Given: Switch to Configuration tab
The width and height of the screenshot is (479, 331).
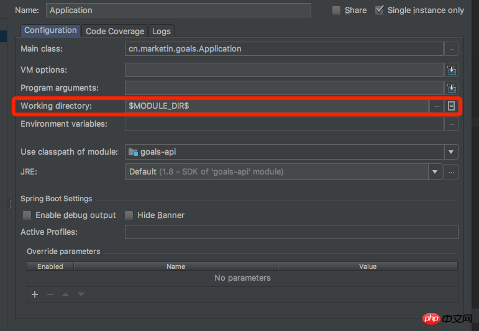Looking at the screenshot, I should click(51, 30).
